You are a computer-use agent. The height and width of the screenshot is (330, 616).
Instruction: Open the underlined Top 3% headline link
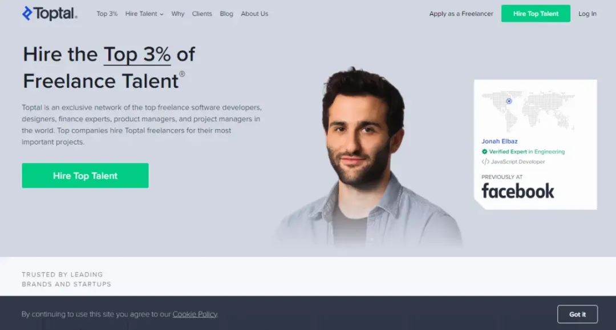point(137,54)
